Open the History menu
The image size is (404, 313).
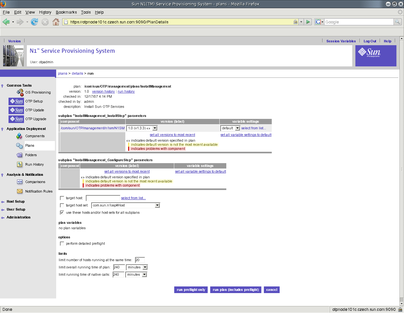click(x=45, y=12)
